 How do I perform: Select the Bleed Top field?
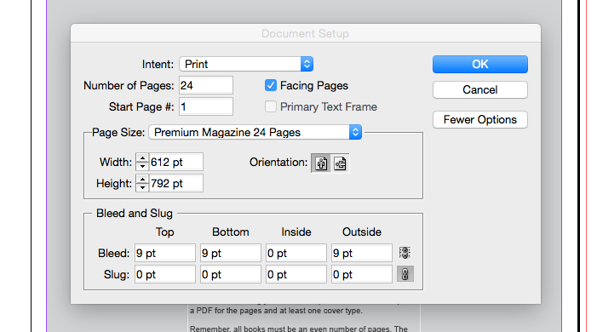tap(165, 253)
